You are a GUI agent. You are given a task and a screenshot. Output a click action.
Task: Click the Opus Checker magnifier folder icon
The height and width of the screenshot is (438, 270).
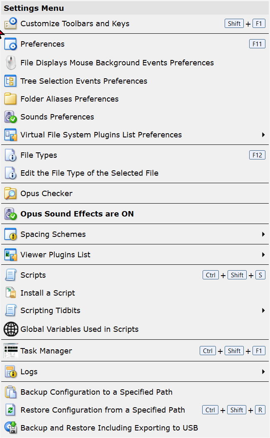click(11, 193)
